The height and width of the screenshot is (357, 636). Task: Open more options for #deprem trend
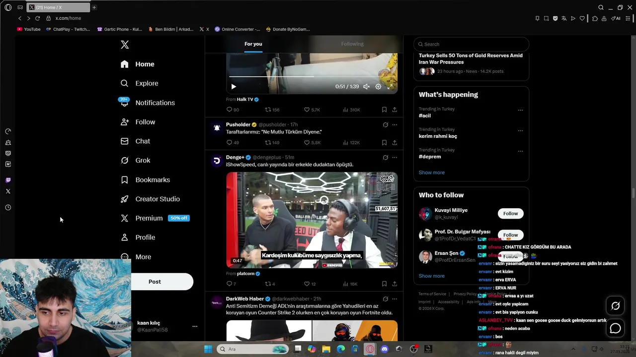click(520, 151)
